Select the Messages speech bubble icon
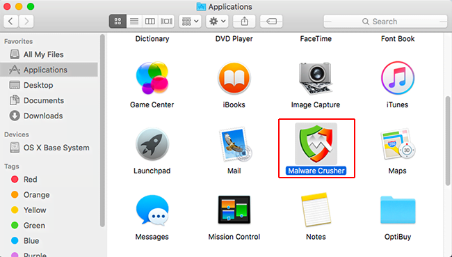452x257 pixels. pos(152,210)
